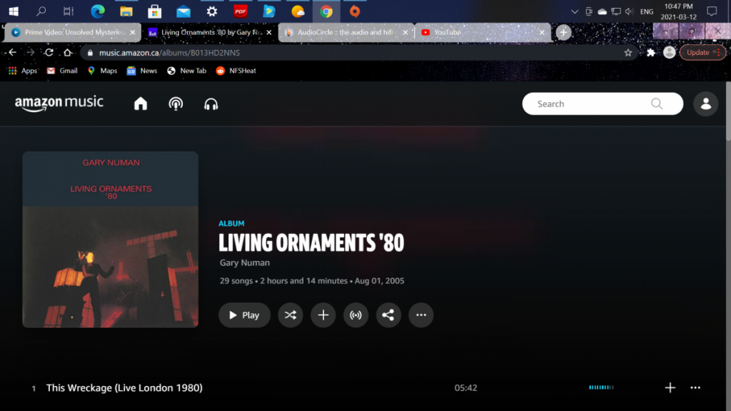
Task: Open Chrome profile avatar
Action: (670, 53)
